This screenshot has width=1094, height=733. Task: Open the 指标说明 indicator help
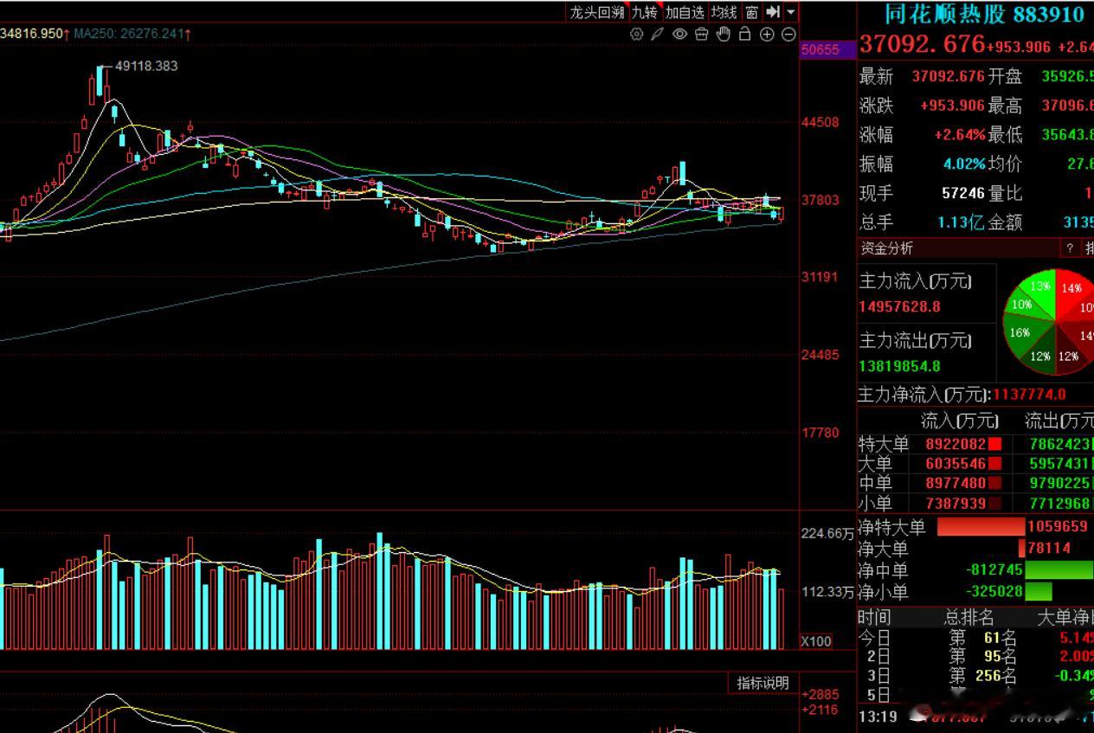click(763, 683)
